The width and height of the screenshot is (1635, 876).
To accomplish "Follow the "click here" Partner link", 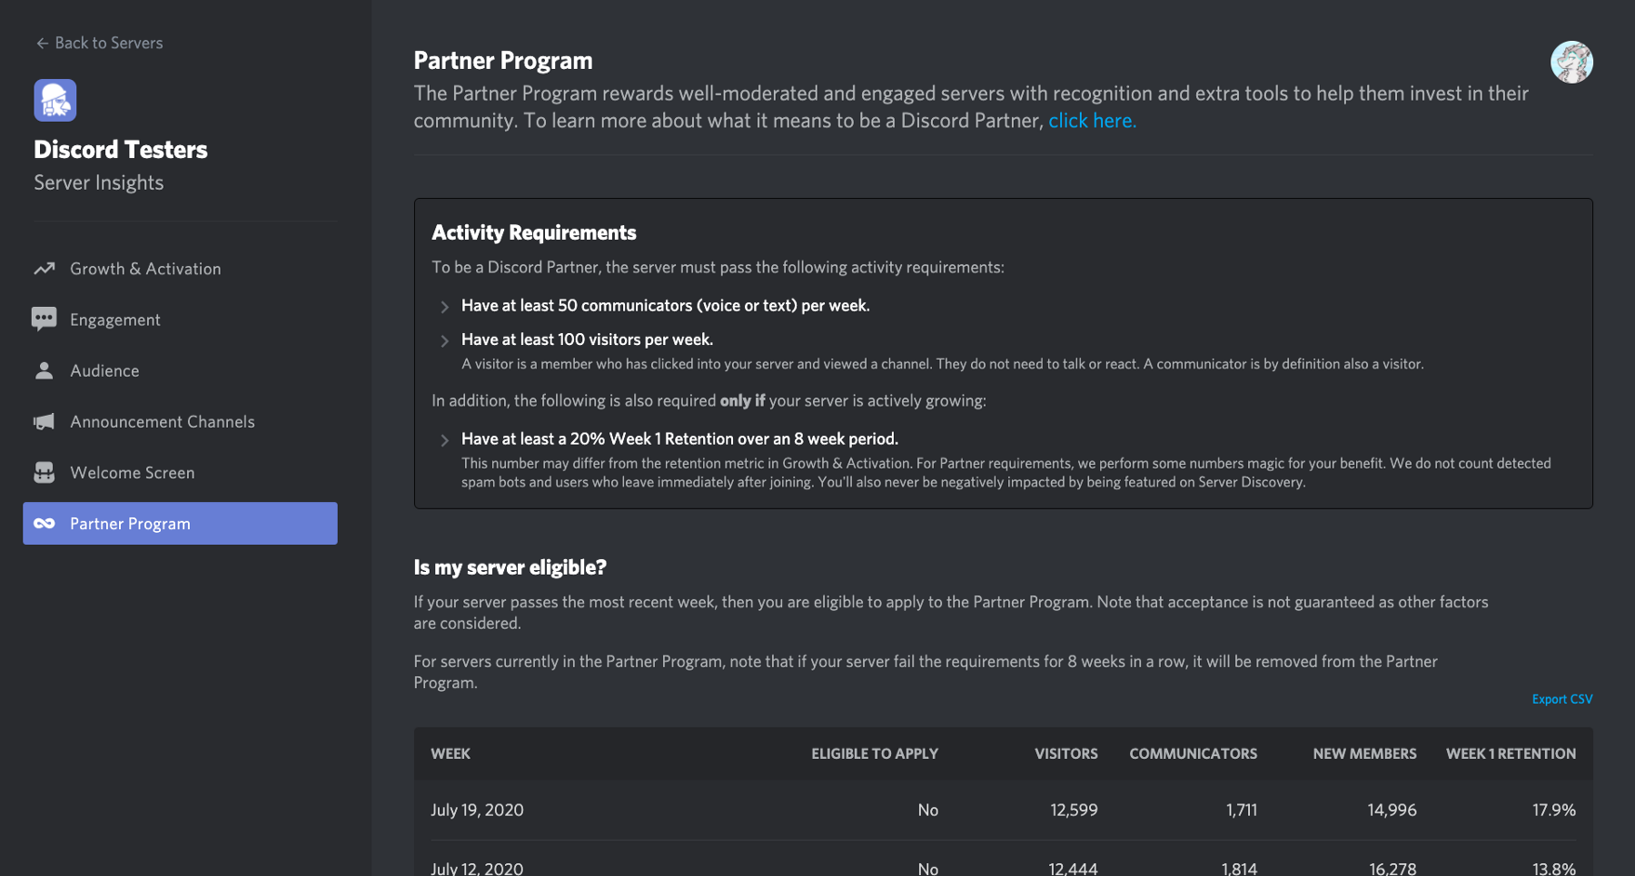I will coord(1092,121).
